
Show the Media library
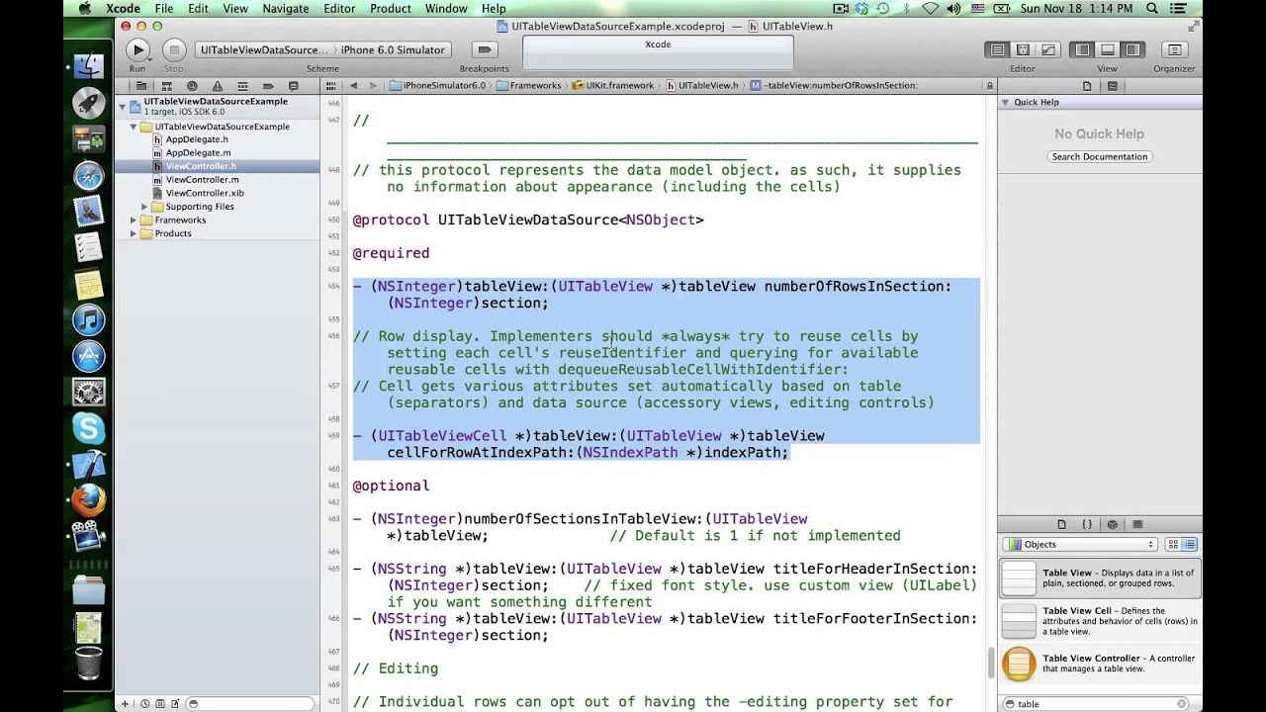pos(1137,524)
